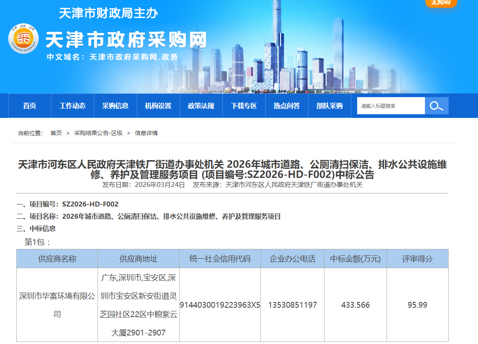Select the 热点问答 menu entry
This screenshot has height=344, width=478.
pos(287,106)
